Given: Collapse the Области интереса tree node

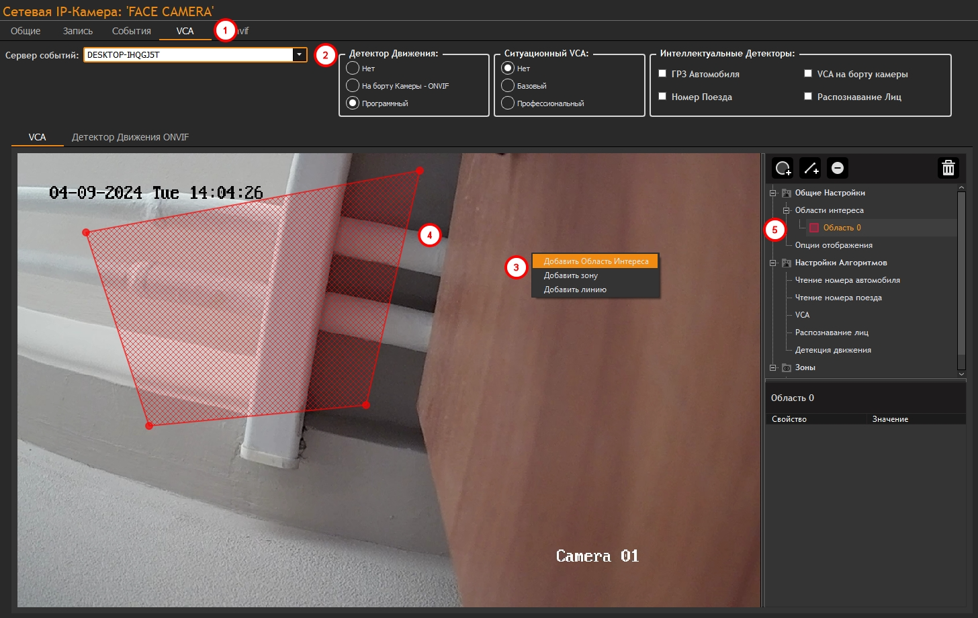Looking at the screenshot, I should [786, 210].
